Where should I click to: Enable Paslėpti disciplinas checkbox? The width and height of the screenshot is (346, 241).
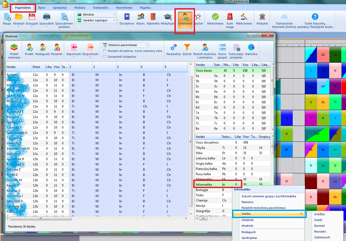click(105, 51)
